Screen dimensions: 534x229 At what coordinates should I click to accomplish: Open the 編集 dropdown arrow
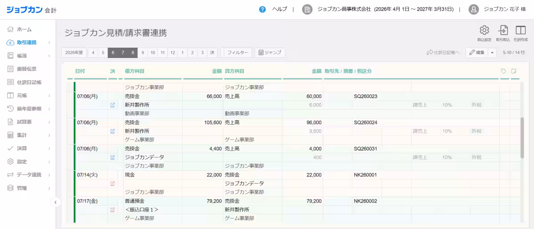(x=492, y=53)
